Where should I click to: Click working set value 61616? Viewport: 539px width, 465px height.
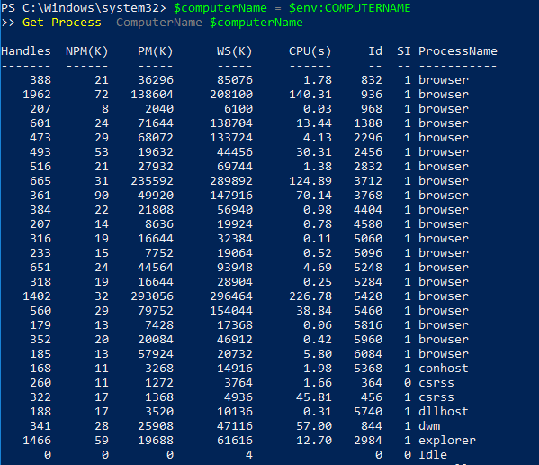click(x=235, y=441)
